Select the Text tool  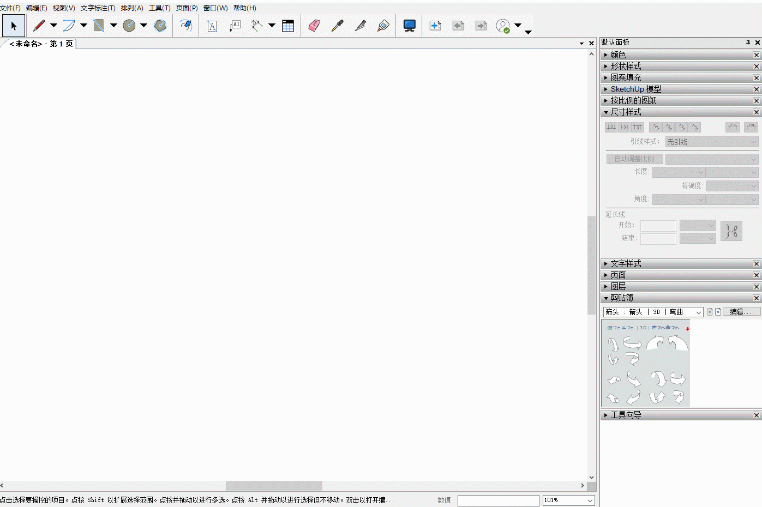212,26
